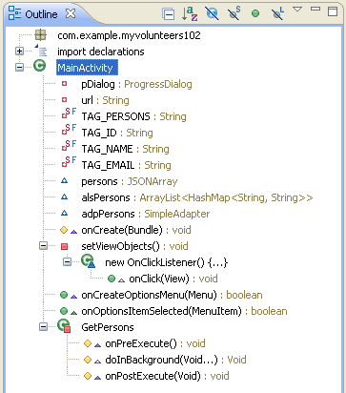Viewport: 346px width, 393px height.
Task: Click static final icon of TAG_NAME
Action: tap(69, 146)
